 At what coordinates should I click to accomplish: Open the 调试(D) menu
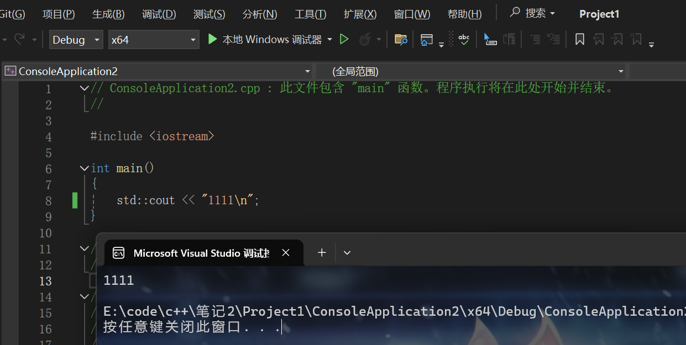pyautogui.click(x=159, y=14)
